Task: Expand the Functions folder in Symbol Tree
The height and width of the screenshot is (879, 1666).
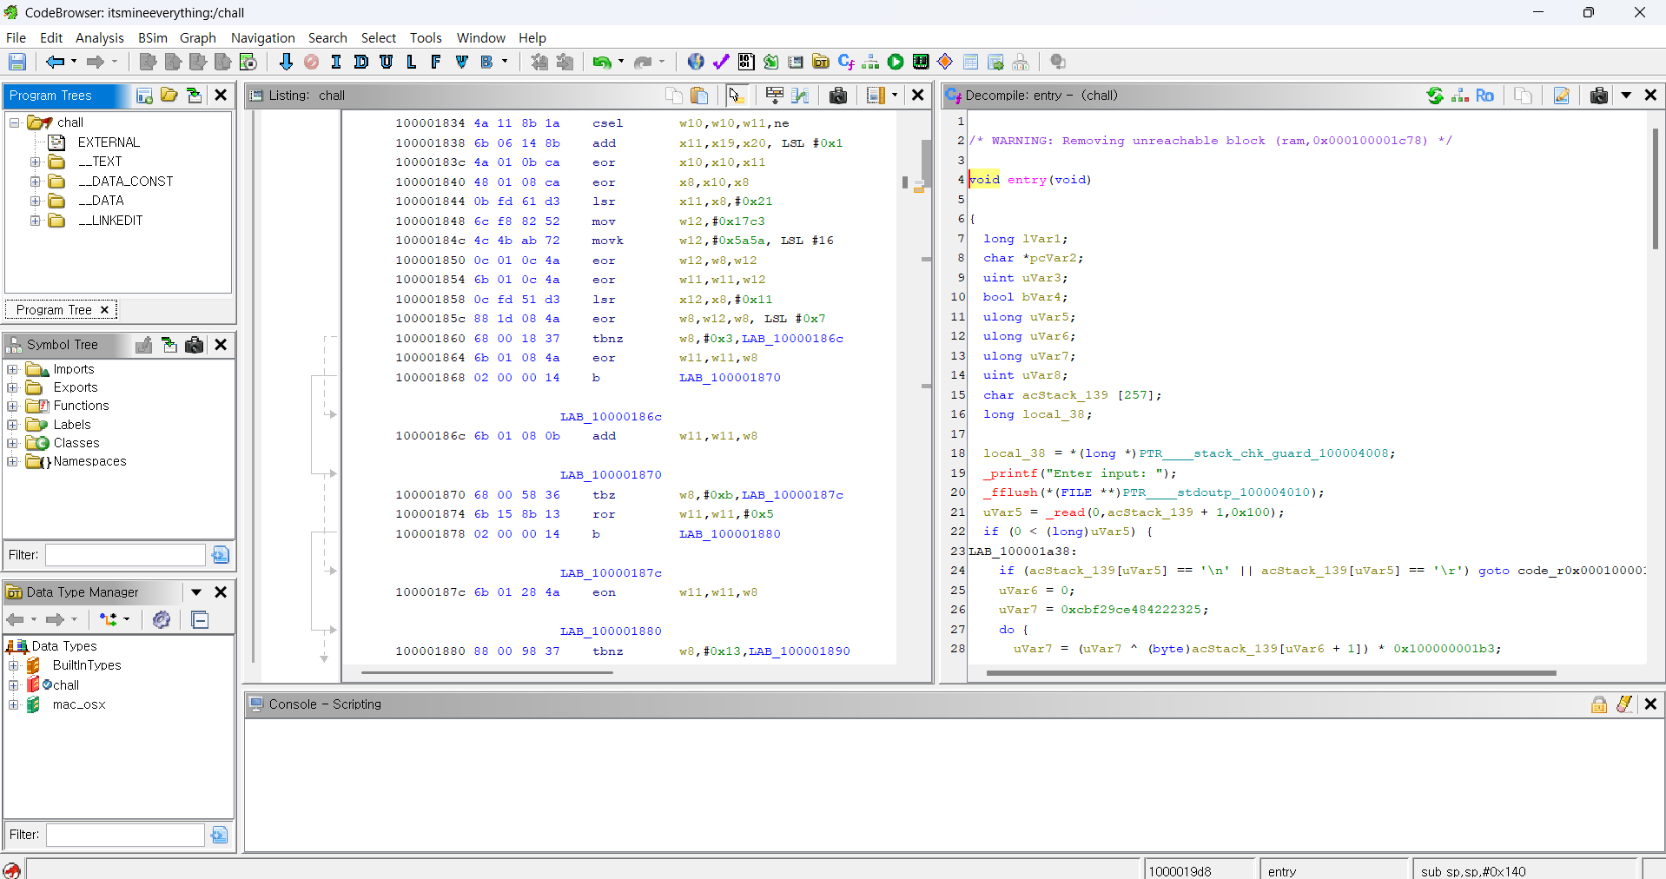Action: pyautogui.click(x=13, y=406)
